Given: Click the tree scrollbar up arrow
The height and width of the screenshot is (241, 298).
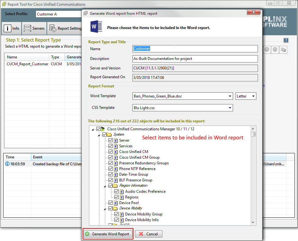Looking at the screenshot, I should pyautogui.click(x=253, y=129).
